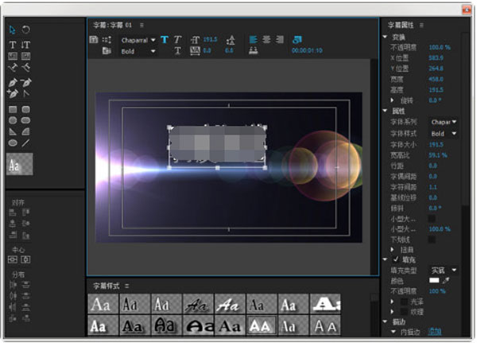Collapse the 变换 (Transform) section
The width and height of the screenshot is (477, 343).
386,37
